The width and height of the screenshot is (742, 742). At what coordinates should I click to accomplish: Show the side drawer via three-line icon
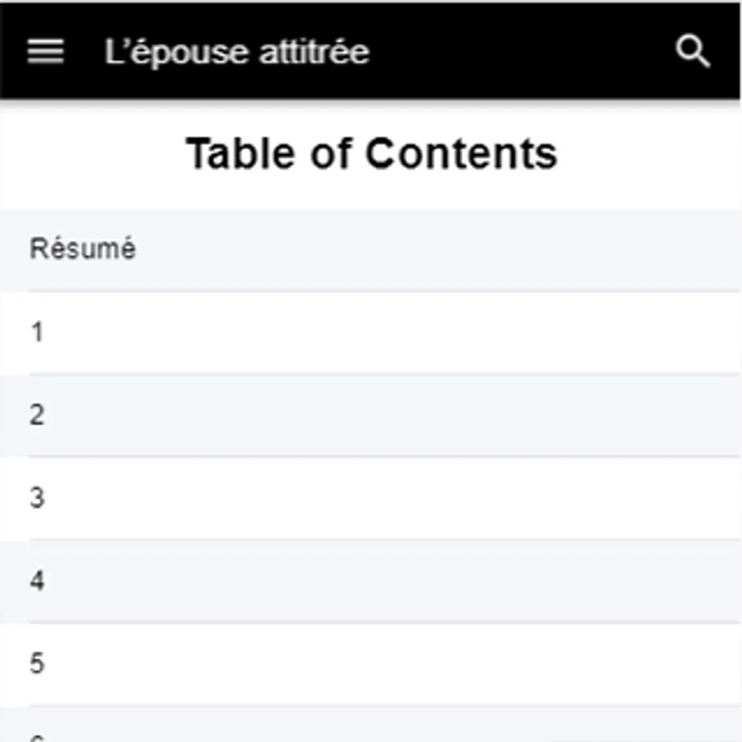45,51
